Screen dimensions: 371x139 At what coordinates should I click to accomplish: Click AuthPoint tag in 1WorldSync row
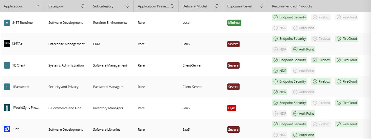coord(303,113)
